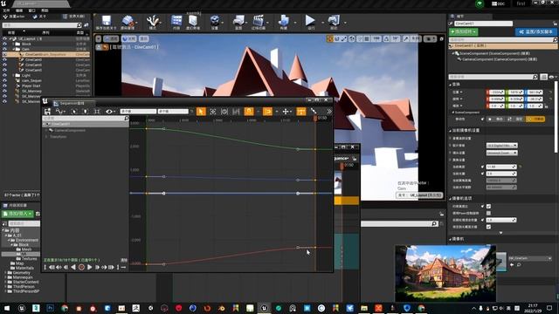Open the Settings gear toolbar icon
Viewport: 559px width, 314px height.
(x=215, y=21)
